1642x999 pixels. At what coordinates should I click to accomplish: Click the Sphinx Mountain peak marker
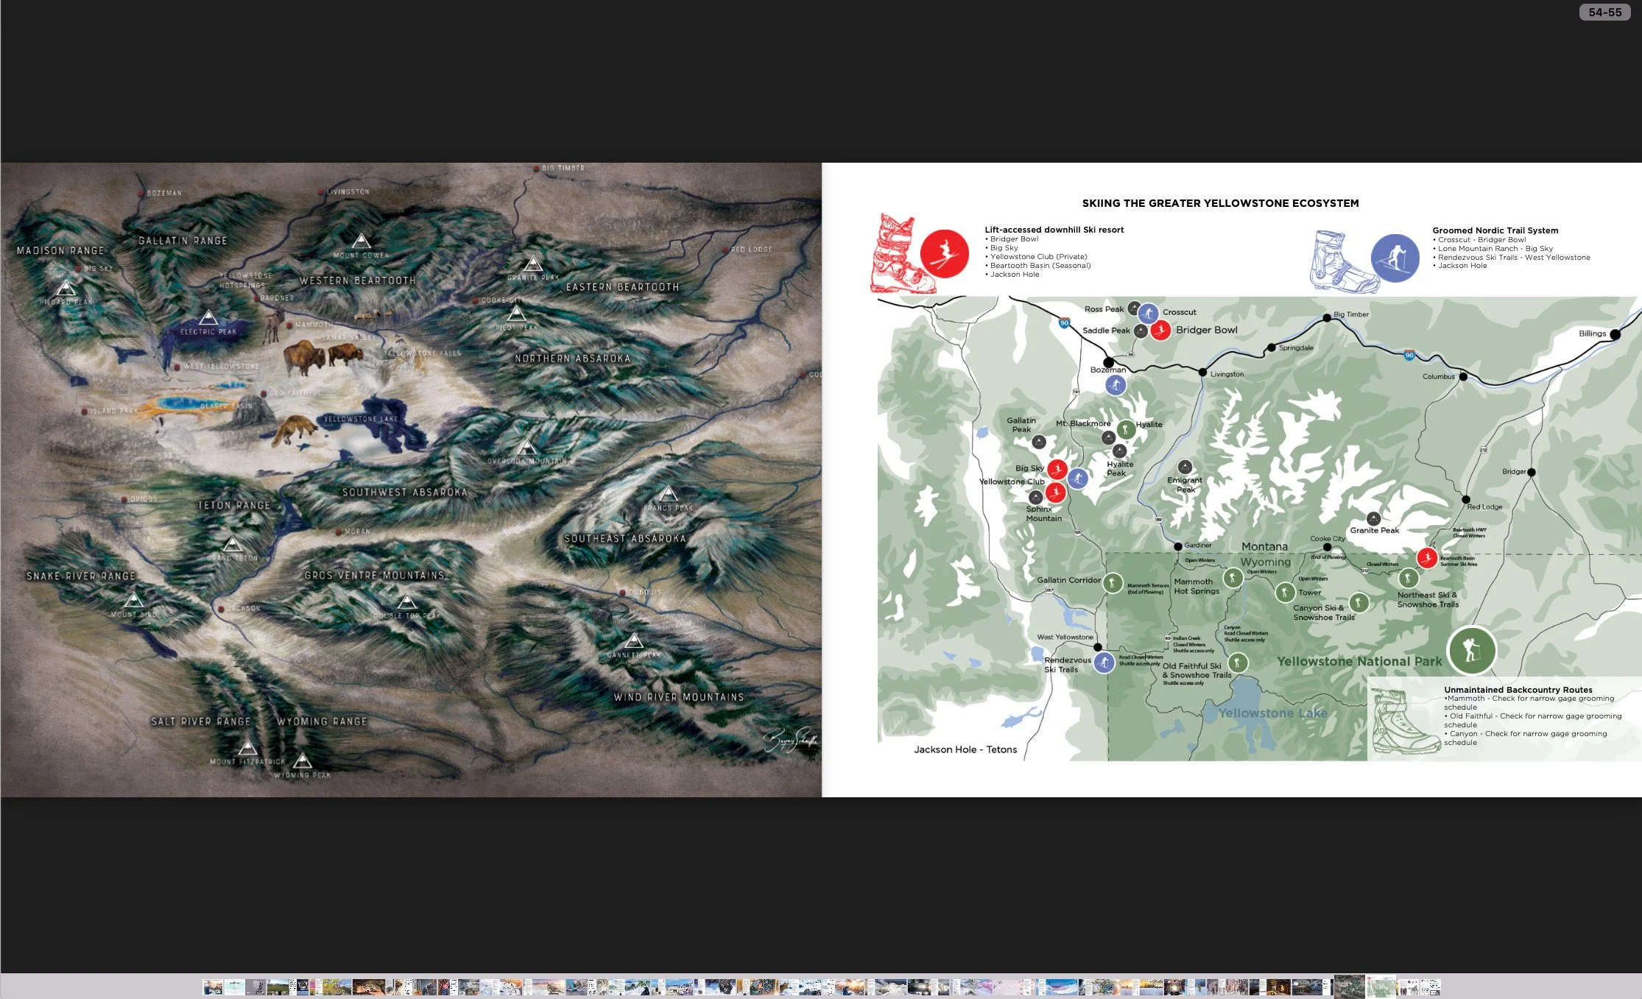tap(1035, 497)
